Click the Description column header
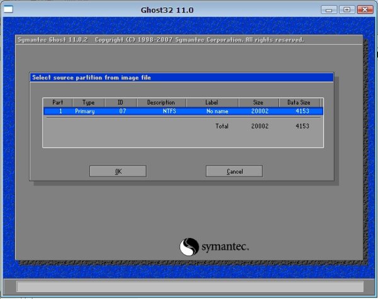The image size is (378, 299). coord(161,102)
